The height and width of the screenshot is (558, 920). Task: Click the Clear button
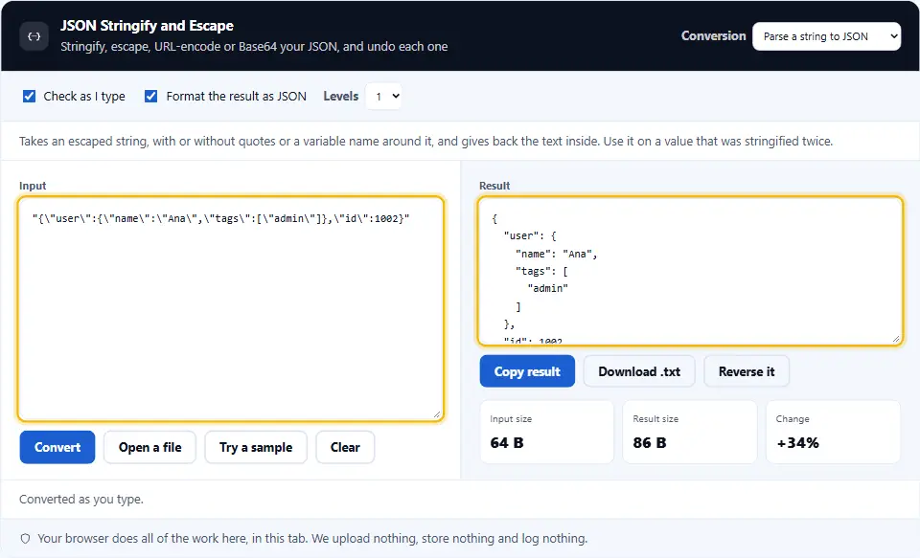click(x=345, y=447)
